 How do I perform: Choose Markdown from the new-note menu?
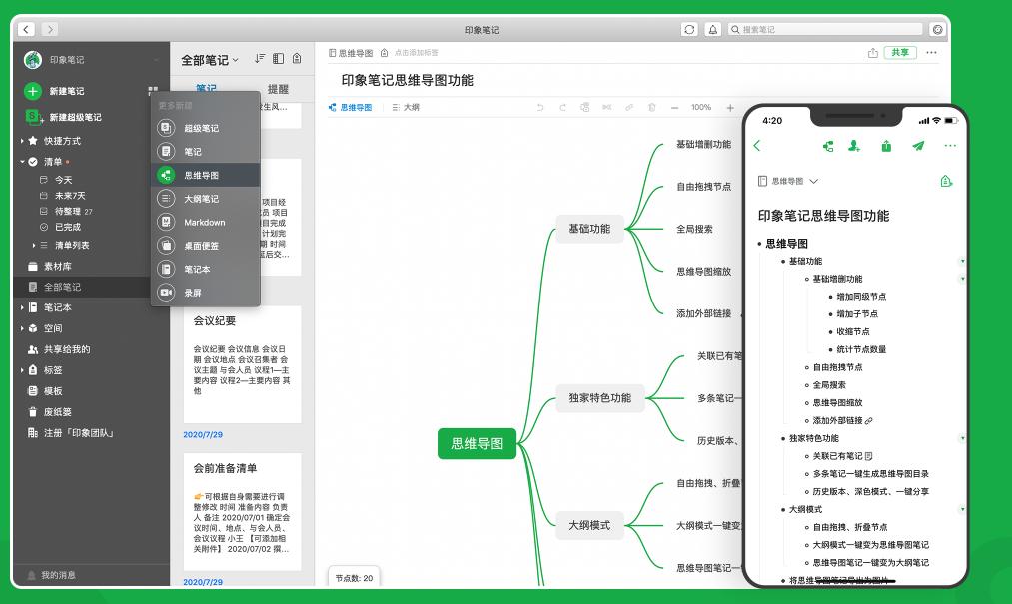tap(205, 222)
